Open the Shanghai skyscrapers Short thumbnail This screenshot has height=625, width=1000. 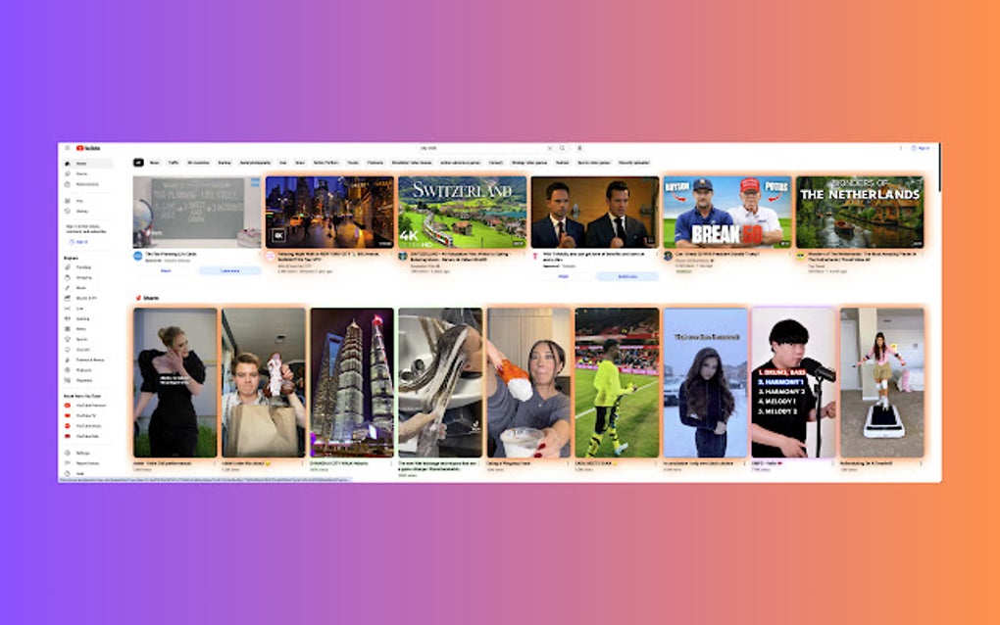coord(352,382)
